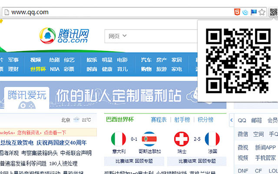This screenshot has width=278, height=174.
Task: Open the 家居 navigation link
Action: point(177,60)
